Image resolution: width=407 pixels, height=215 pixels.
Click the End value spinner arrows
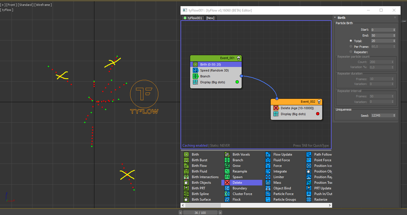[394, 35]
